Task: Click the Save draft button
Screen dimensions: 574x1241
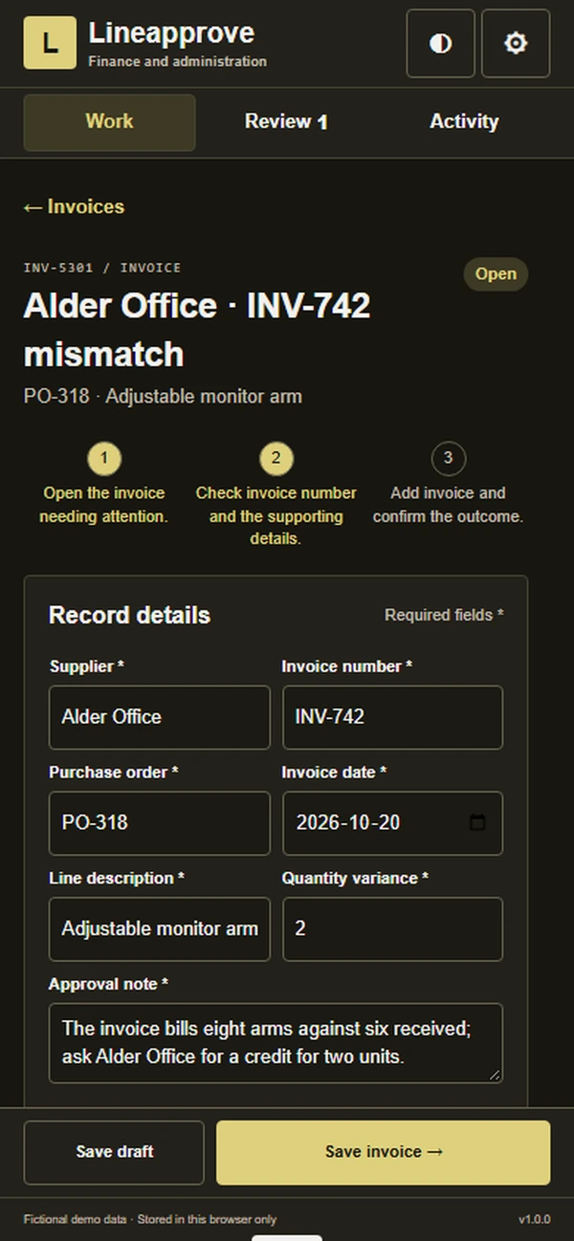Action: [114, 1152]
